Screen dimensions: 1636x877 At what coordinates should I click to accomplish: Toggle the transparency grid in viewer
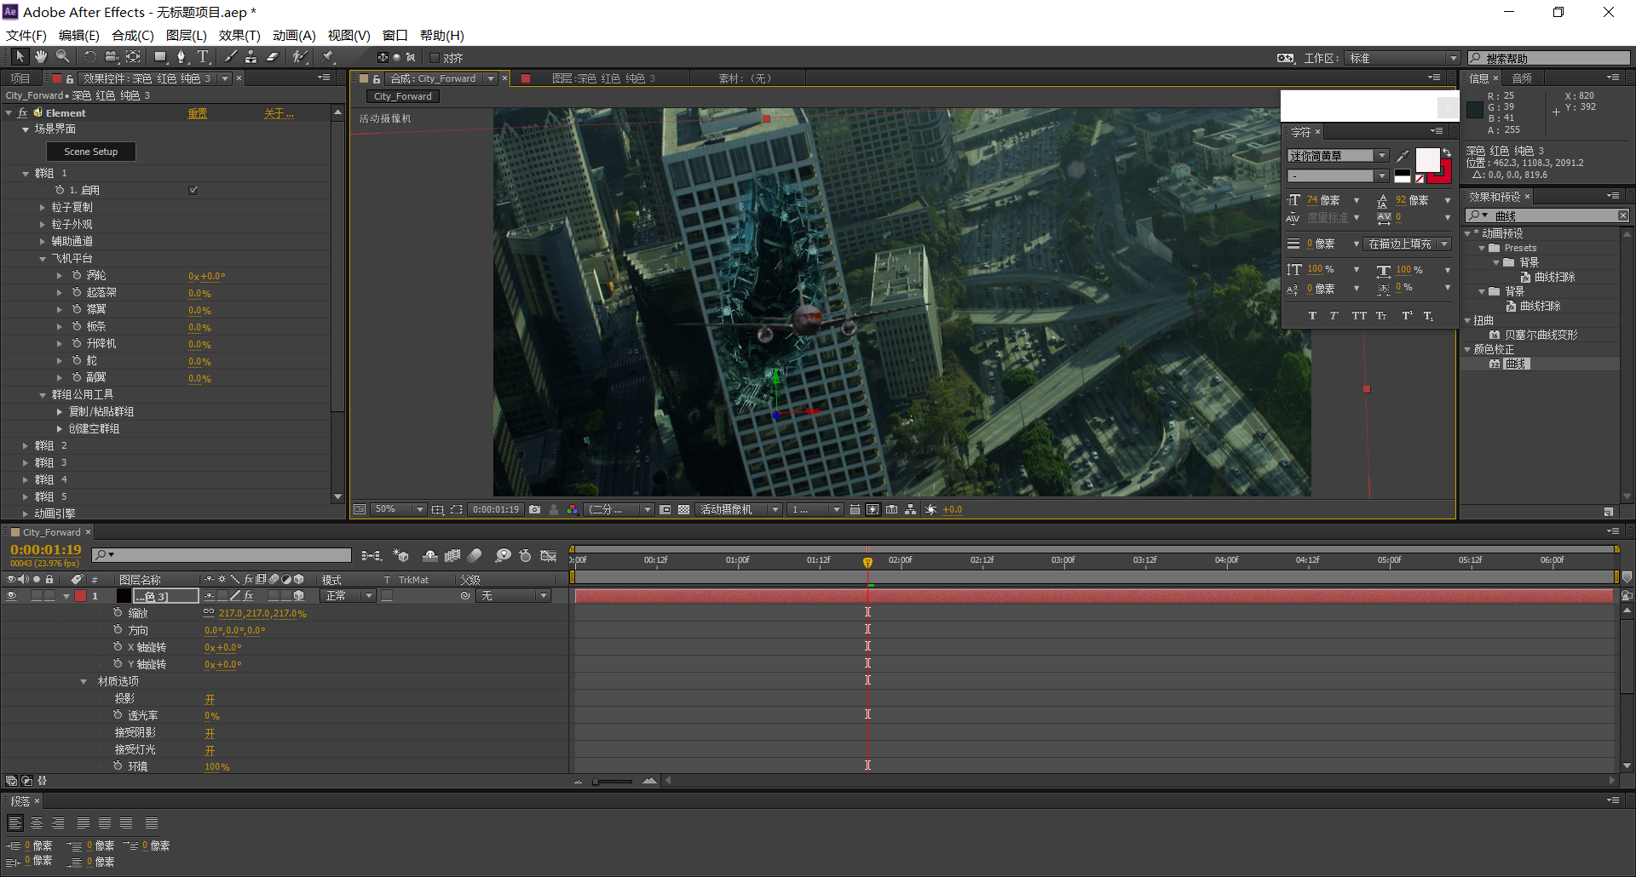pyautogui.click(x=683, y=510)
